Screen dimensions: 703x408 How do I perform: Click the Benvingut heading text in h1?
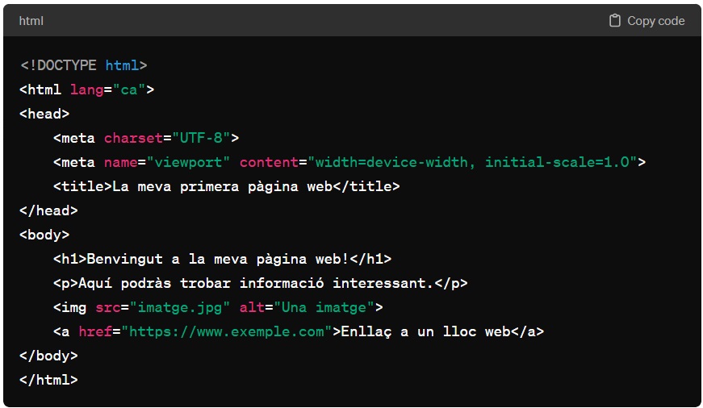217,259
